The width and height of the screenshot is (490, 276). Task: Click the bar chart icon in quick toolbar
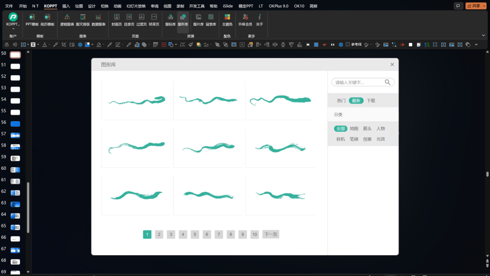(137, 44)
